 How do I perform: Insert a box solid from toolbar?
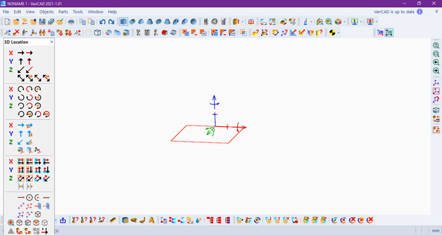pyautogui.click(x=123, y=22)
